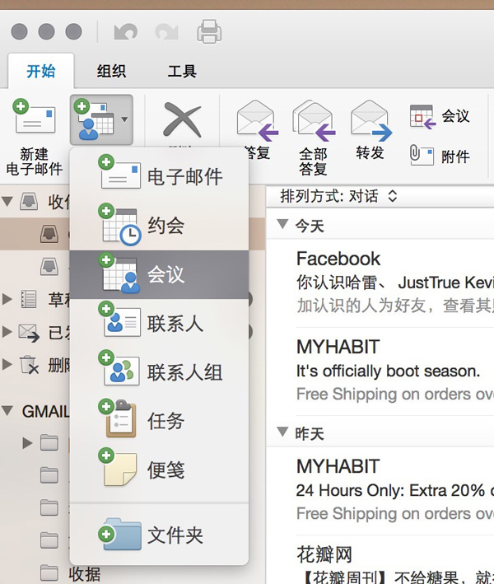Expand the sent items folder triangle
Image resolution: width=494 pixels, height=584 pixels.
coord(7,331)
